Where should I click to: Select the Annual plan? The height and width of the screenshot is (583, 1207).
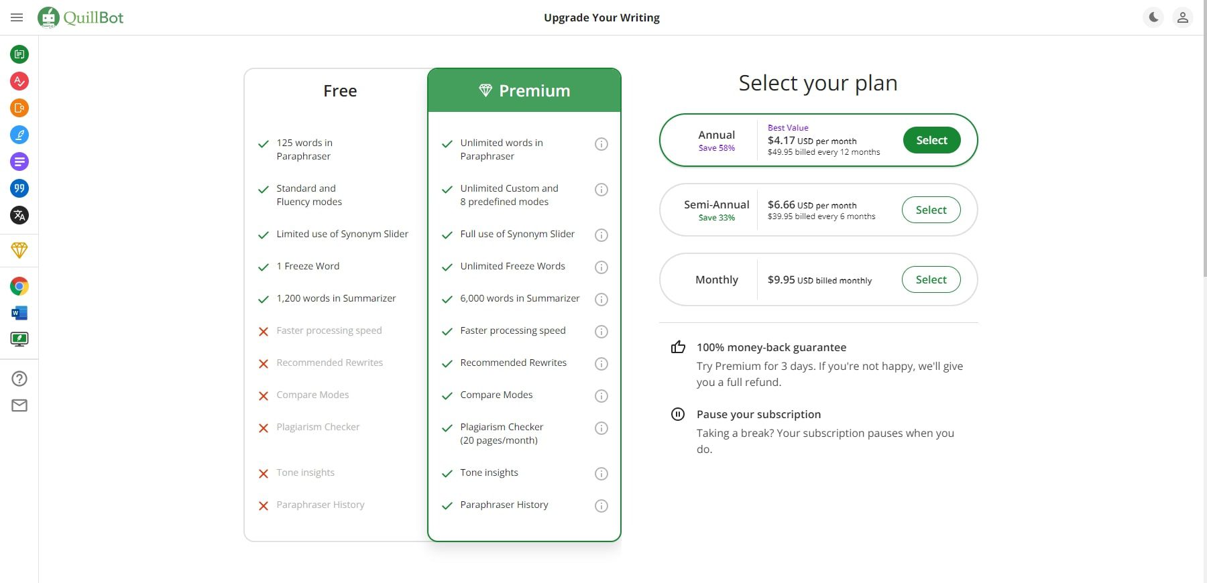click(931, 140)
